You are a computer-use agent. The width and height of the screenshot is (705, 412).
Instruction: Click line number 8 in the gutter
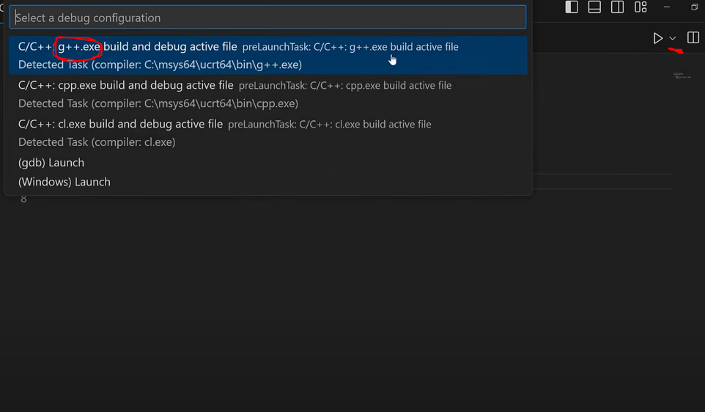pyautogui.click(x=23, y=199)
